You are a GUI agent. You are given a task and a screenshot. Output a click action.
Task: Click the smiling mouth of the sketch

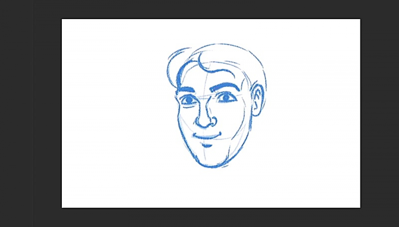[207, 136]
